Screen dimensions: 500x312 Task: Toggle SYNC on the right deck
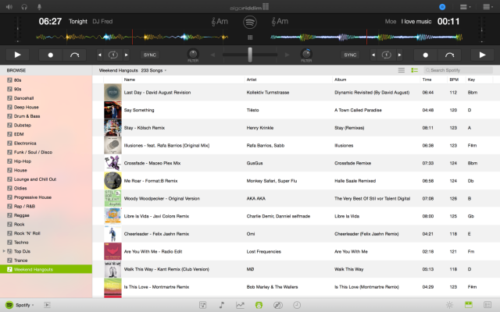(x=350, y=55)
